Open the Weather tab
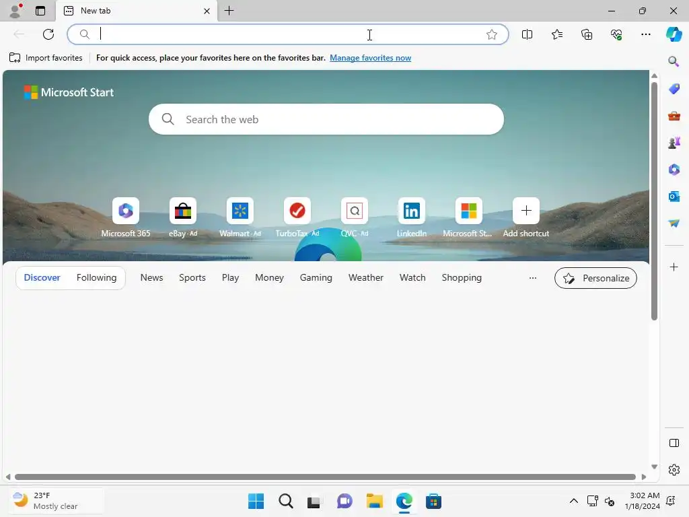Image resolution: width=689 pixels, height=517 pixels. [365, 278]
